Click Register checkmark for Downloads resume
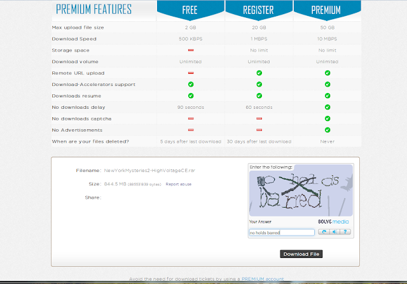 (259, 96)
